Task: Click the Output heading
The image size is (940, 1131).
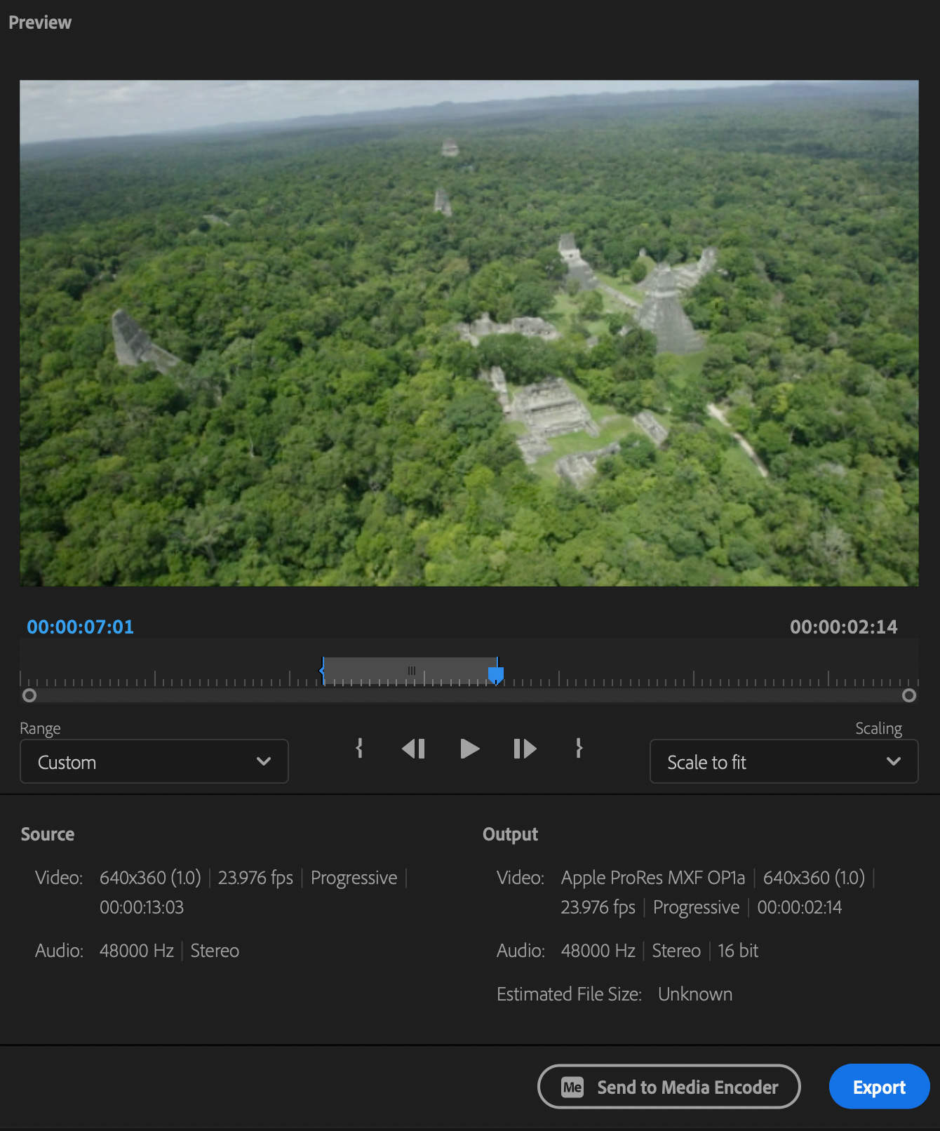Action: pos(510,834)
